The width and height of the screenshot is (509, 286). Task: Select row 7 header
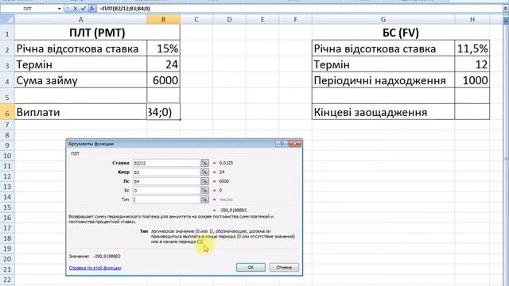(x=7, y=125)
